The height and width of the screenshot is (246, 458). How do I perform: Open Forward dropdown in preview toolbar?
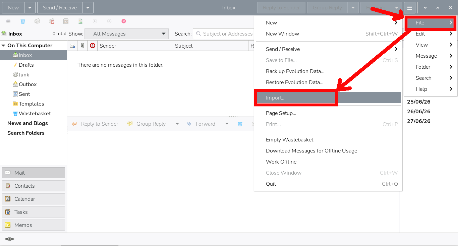coord(227,124)
